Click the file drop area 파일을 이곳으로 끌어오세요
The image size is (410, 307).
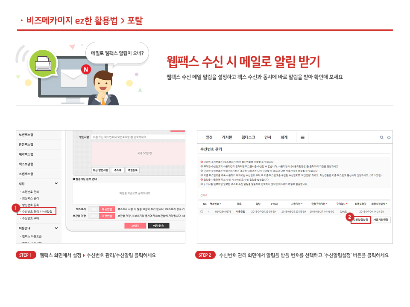tap(129, 193)
